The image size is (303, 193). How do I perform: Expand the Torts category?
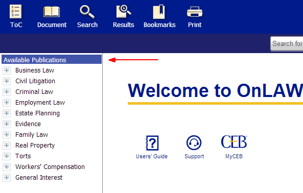pyautogui.click(x=7, y=156)
